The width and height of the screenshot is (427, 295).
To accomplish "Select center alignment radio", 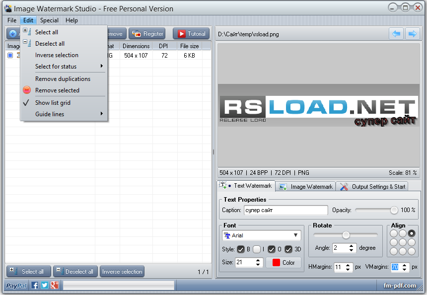I will (403, 242).
